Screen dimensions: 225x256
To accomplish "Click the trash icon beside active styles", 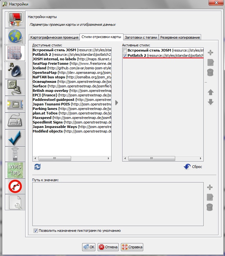I will pyautogui.click(x=210, y=72).
